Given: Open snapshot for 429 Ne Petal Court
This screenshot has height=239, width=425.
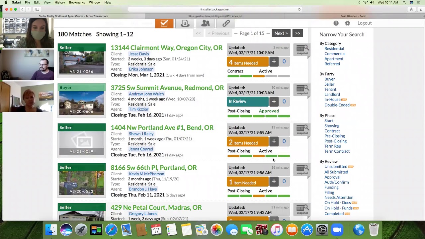Looking at the screenshot, I should coord(302,209).
